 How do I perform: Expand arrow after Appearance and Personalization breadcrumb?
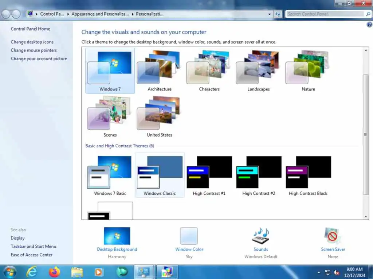point(132,14)
